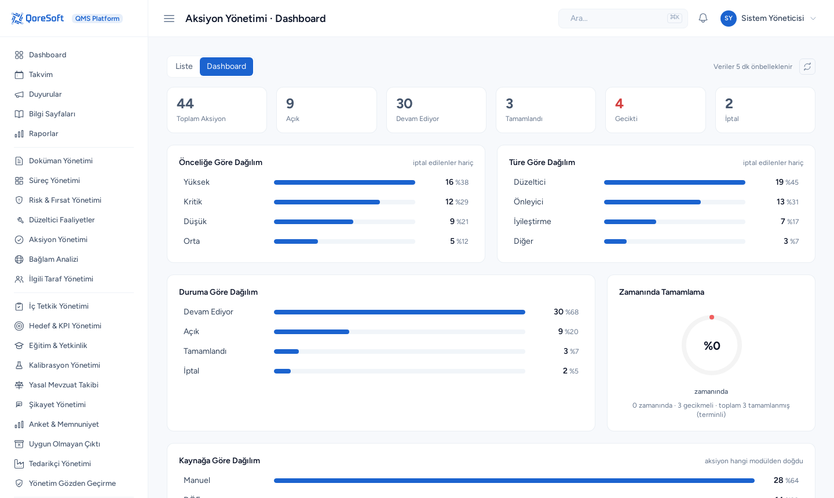Viewport: 834px width, 498px height.
Task: Click the Düzeltici type progress bar
Action: pyautogui.click(x=675, y=182)
